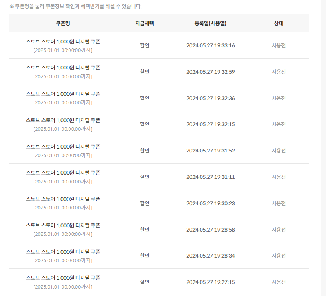
Task: Open the coupon registered at 19:28:58
Action: [63, 226]
